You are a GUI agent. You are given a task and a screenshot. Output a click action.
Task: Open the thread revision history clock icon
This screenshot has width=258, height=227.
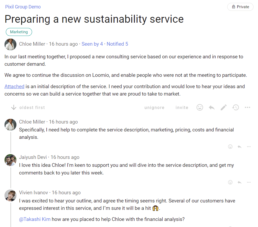[235, 107]
